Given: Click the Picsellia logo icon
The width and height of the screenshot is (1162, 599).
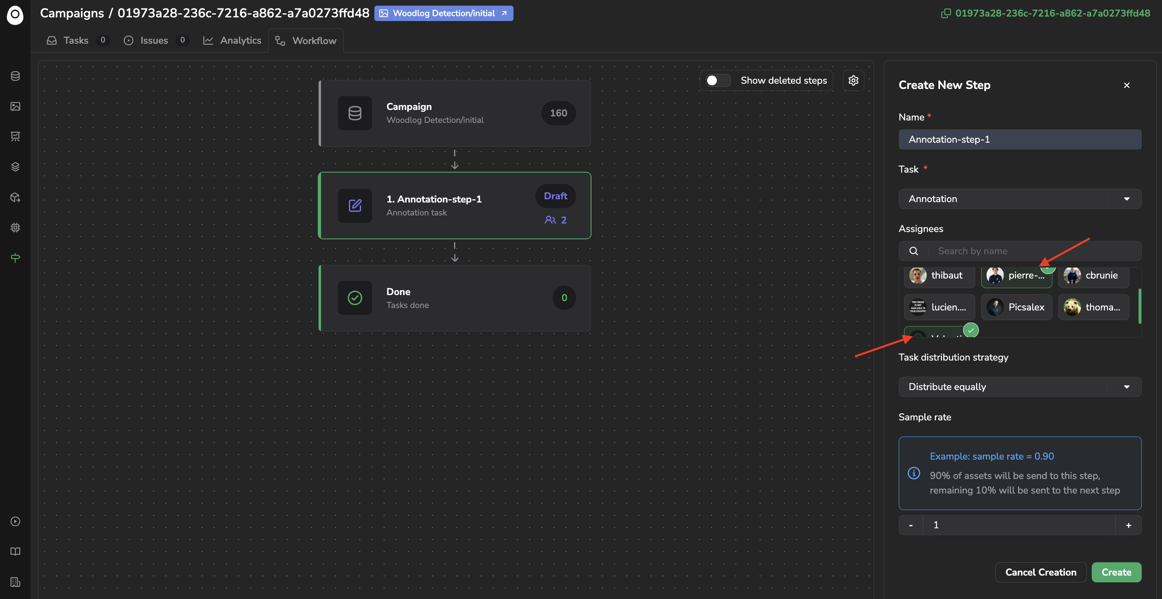Looking at the screenshot, I should [x=15, y=15].
